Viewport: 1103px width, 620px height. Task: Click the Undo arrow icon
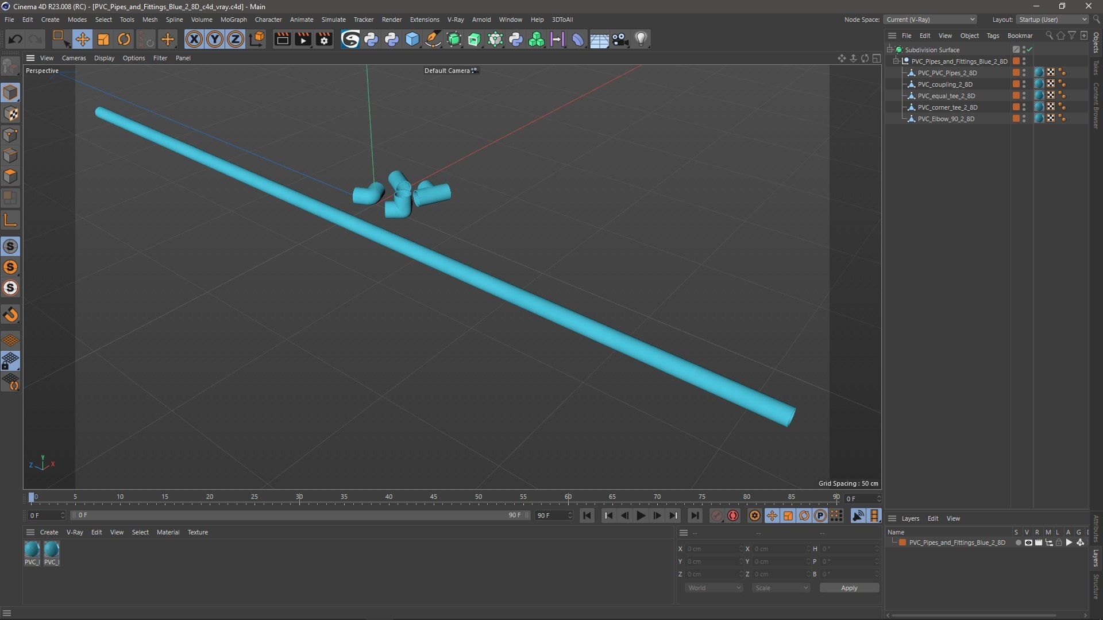[x=16, y=39]
